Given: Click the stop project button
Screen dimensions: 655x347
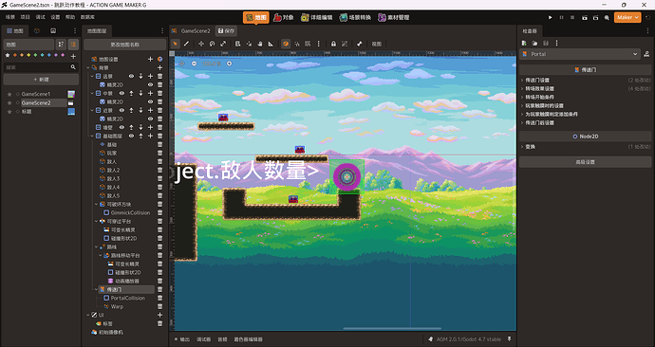Looking at the screenshot, I should tap(572, 17).
